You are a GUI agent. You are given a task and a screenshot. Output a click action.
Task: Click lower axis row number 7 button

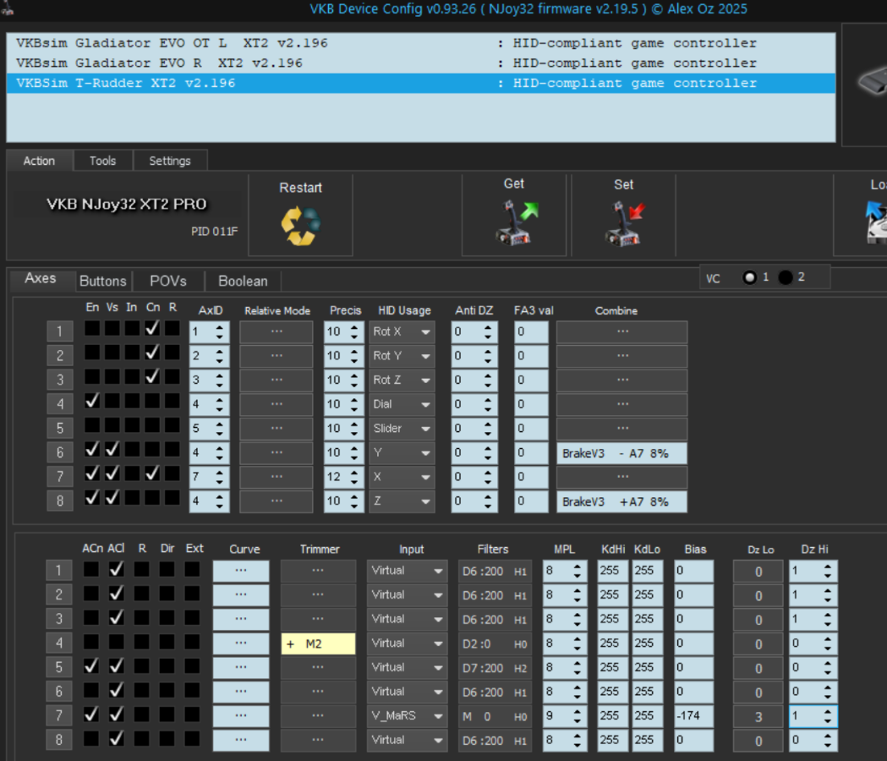pos(59,715)
